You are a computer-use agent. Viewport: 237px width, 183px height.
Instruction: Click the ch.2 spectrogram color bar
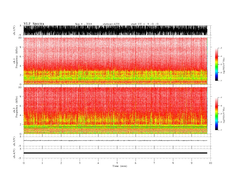point(217,114)
